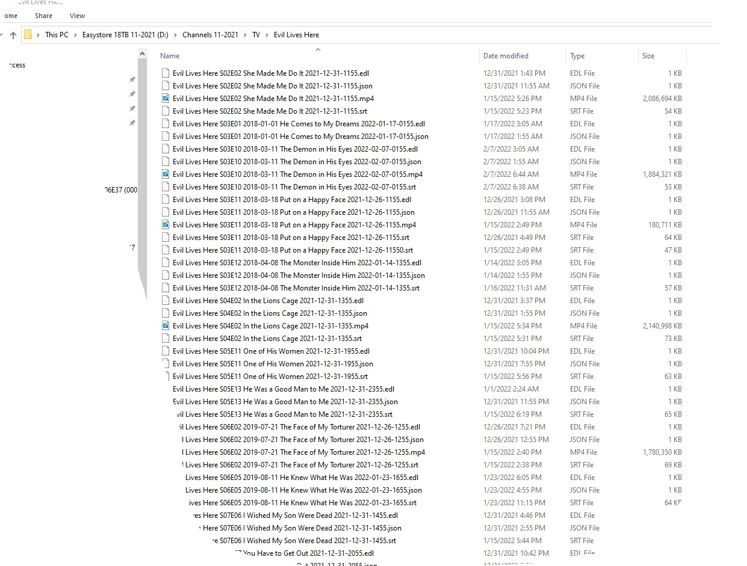This screenshot has width=747, height=566.
Task: Select S06E02 Face of My Torturer .json file name
Action: 302,439
